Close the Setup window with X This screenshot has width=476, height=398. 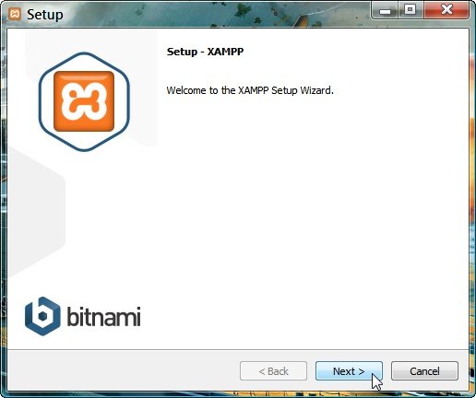pyautogui.click(x=446, y=10)
